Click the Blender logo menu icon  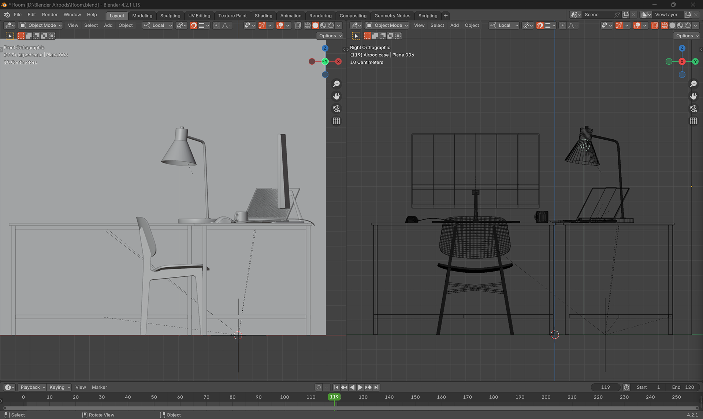7,15
